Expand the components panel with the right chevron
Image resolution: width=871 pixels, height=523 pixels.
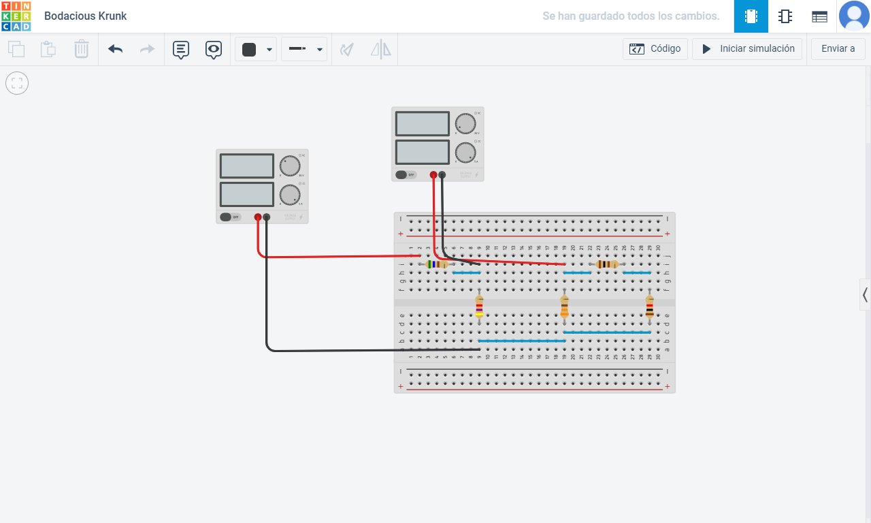tap(865, 294)
